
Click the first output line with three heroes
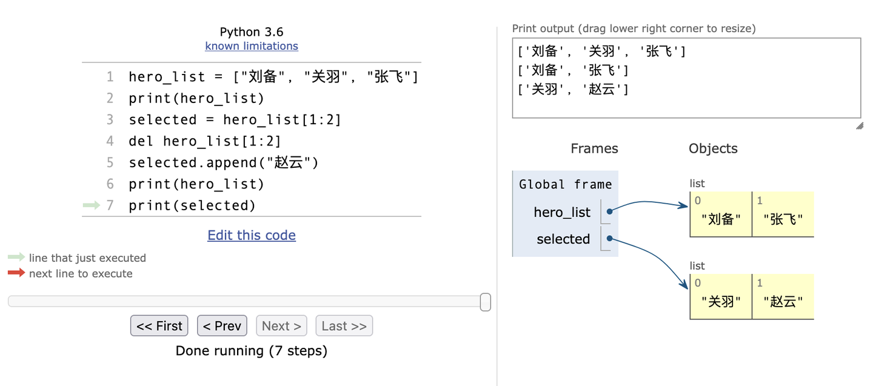601,52
